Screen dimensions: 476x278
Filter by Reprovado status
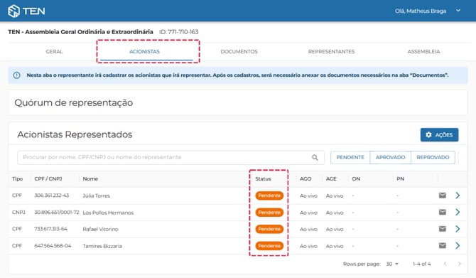coord(433,157)
